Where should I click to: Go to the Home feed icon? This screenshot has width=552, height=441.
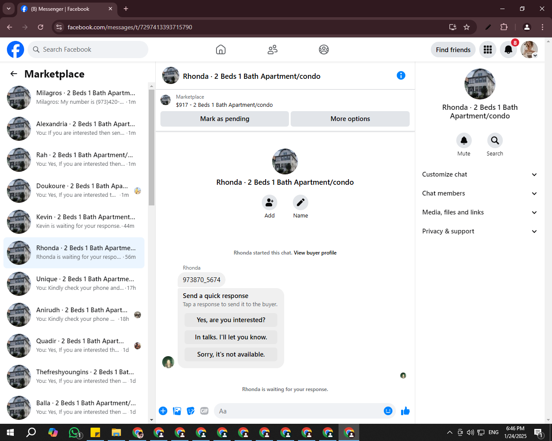click(x=221, y=50)
